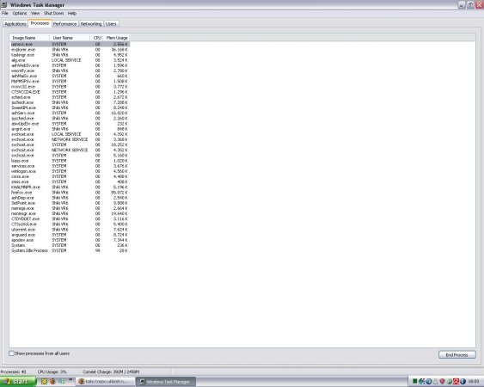The width and height of the screenshot is (484, 387).
Task: Select the System Idle Process row
Action: tap(70, 250)
